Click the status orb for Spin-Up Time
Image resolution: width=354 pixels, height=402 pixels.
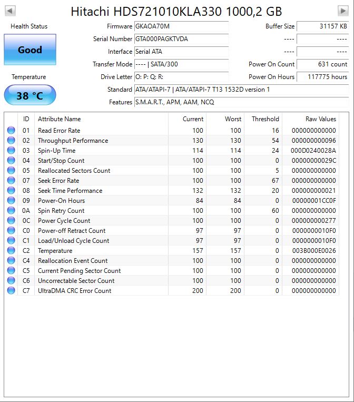11,150
